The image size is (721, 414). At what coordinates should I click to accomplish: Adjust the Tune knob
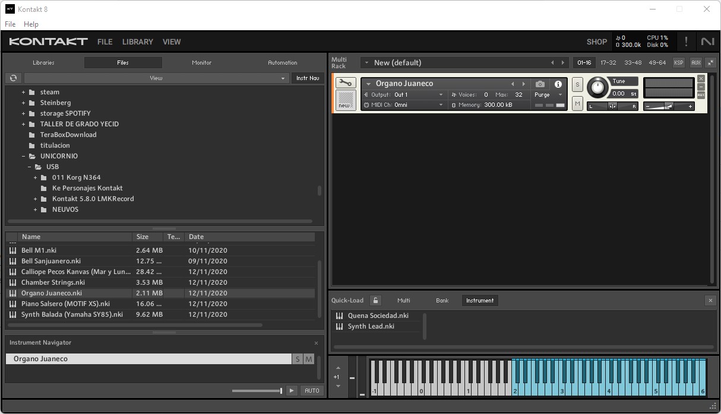597,88
